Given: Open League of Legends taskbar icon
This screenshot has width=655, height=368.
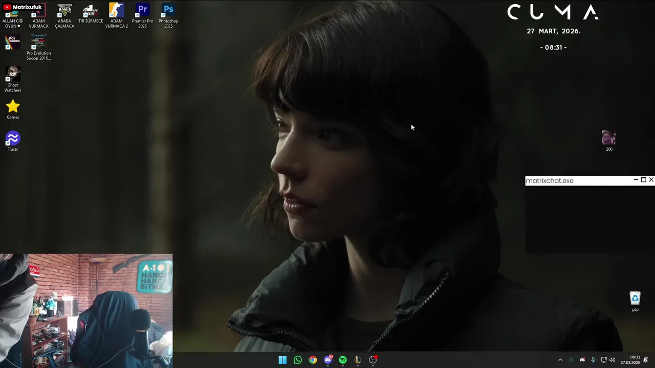Looking at the screenshot, I should click(358, 360).
